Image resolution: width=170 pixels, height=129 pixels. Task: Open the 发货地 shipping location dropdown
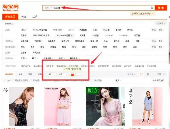click(x=131, y=74)
